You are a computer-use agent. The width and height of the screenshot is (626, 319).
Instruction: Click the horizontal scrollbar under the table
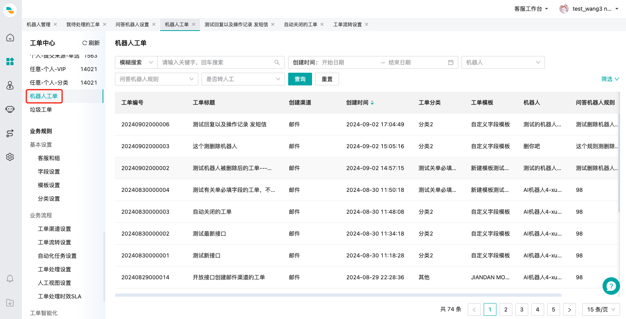click(338, 295)
